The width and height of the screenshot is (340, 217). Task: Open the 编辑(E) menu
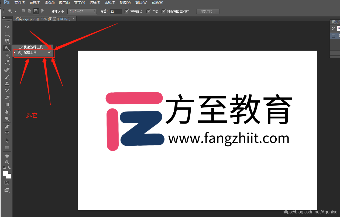tap(35, 3)
